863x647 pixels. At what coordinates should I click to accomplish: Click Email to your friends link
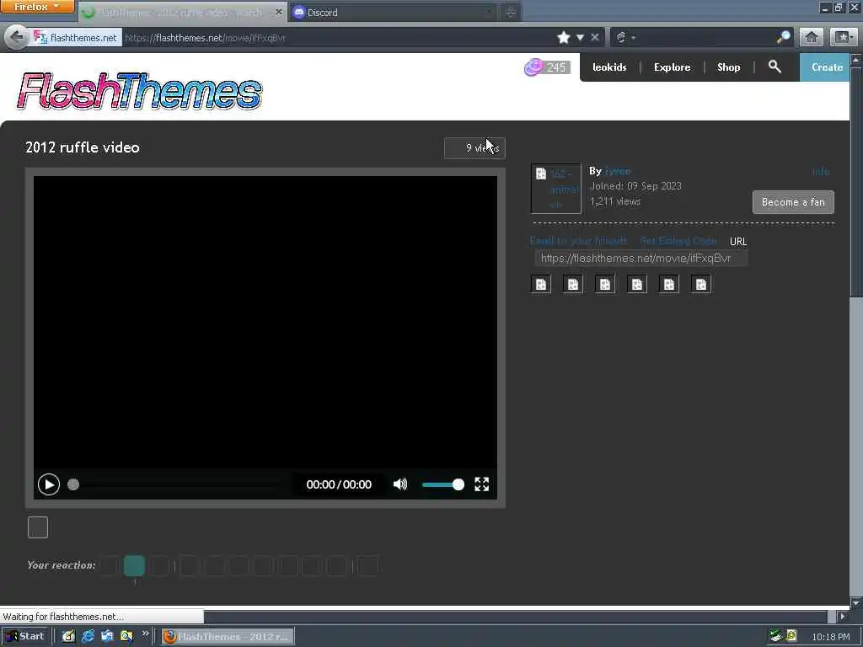tap(578, 241)
